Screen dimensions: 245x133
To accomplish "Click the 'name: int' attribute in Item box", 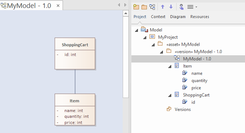I will (x=74, y=111).
